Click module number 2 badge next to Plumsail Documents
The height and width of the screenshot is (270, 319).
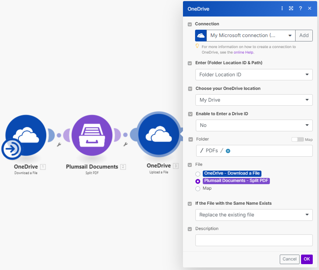[123, 167]
